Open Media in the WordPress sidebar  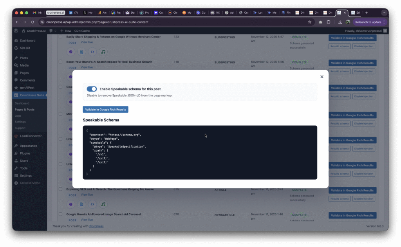24,65
